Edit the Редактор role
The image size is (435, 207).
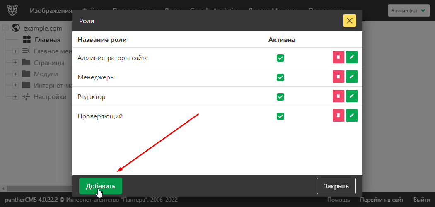[x=352, y=96]
